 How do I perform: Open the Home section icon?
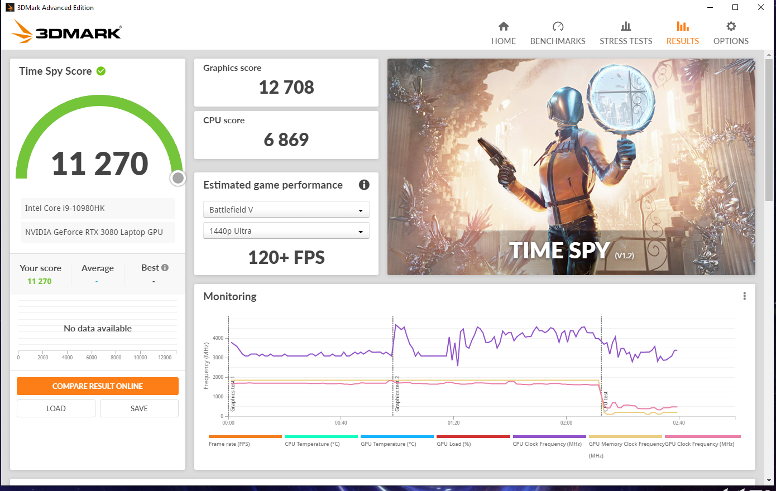click(x=503, y=26)
